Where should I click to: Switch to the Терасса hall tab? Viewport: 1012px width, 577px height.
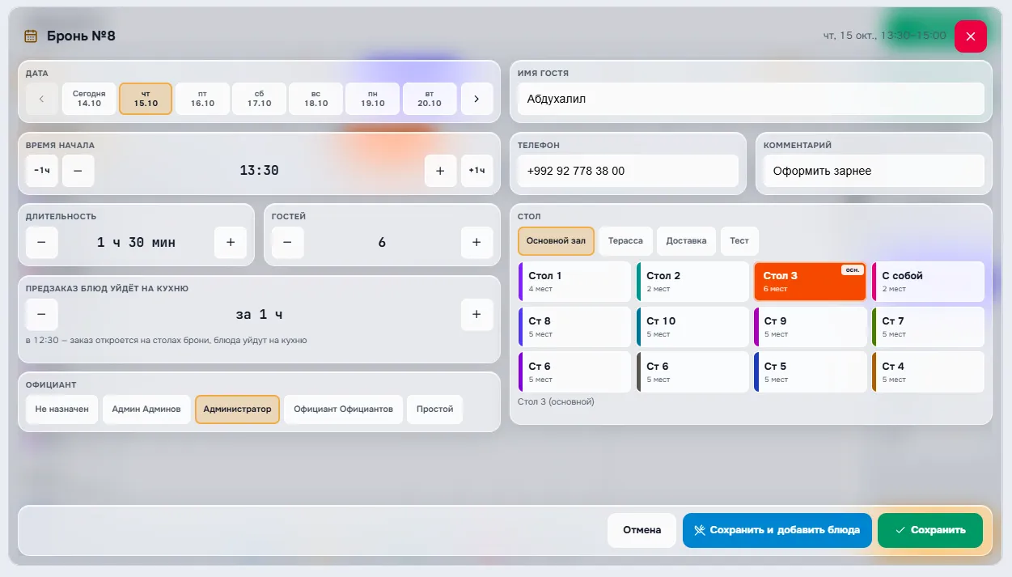click(x=625, y=241)
